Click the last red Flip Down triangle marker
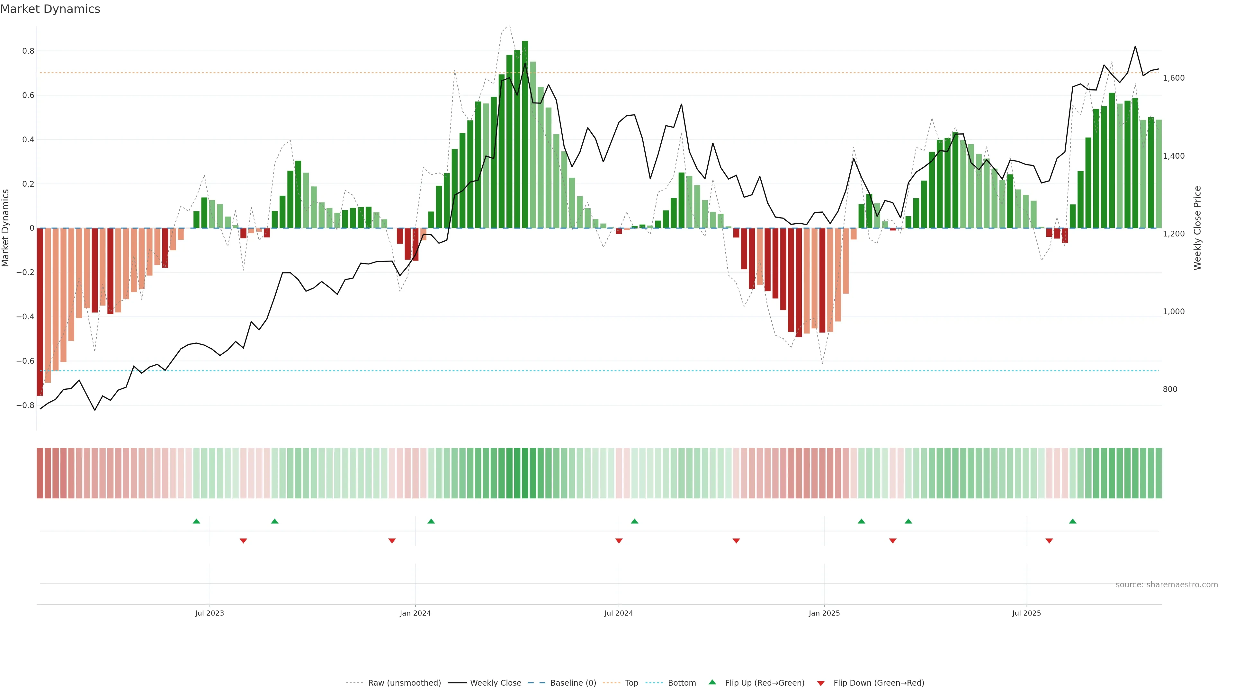 [1049, 541]
